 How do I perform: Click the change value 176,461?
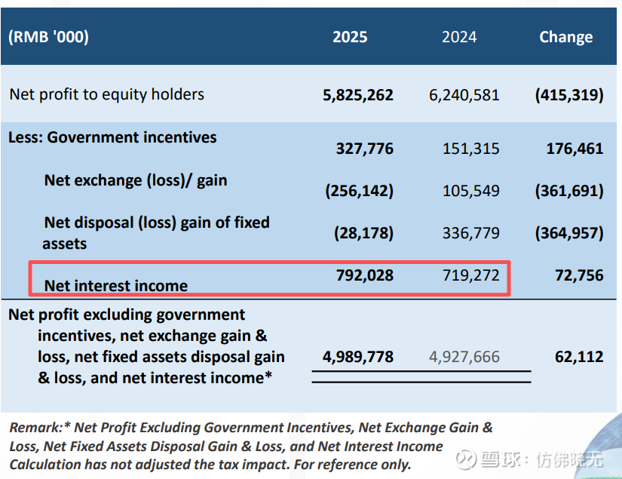point(575,149)
